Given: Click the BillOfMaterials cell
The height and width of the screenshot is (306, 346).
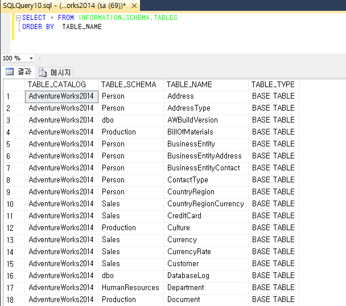Looking at the screenshot, I should 206,132.
